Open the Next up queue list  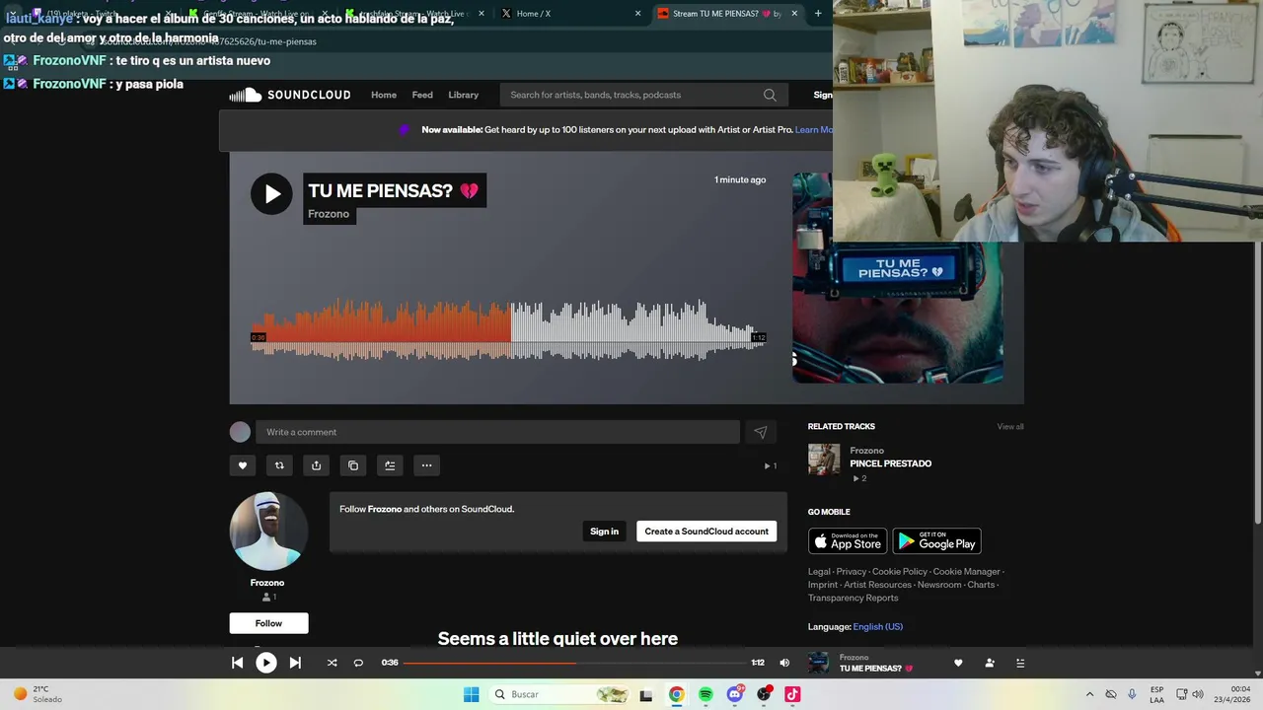pyautogui.click(x=1020, y=663)
